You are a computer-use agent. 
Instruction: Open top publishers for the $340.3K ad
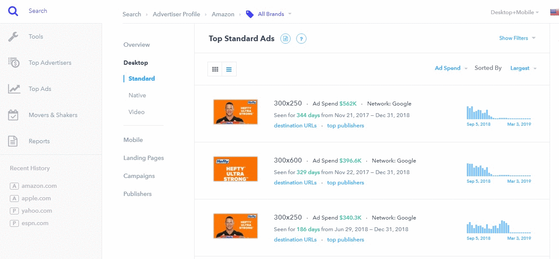pos(346,240)
